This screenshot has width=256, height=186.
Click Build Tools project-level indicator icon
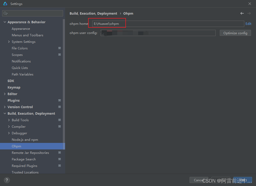tap(60, 120)
